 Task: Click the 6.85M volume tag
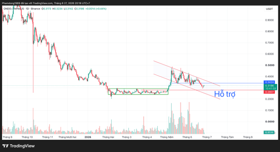point(269,132)
